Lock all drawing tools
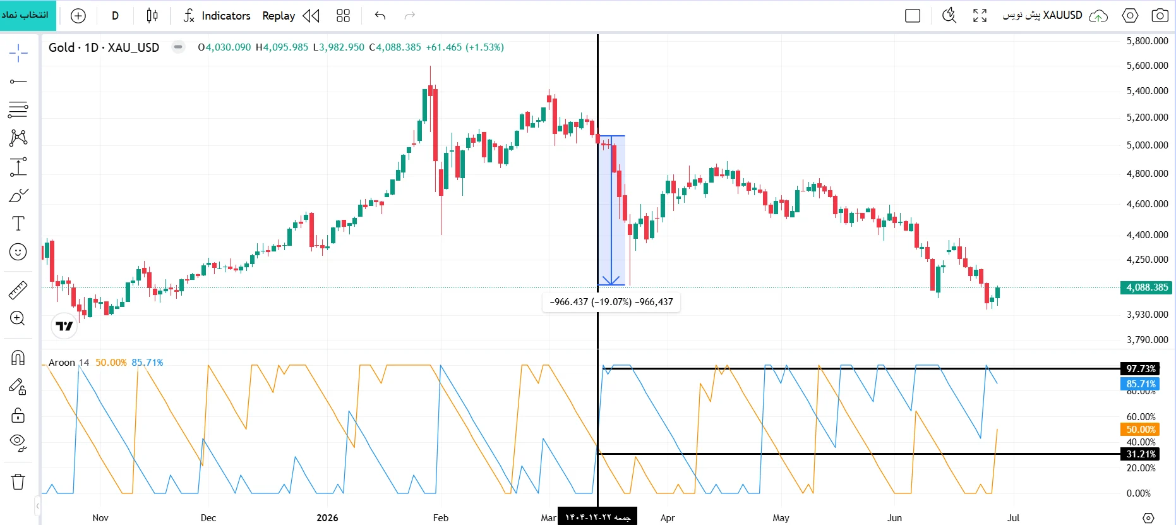The height and width of the screenshot is (525, 1176). (x=18, y=415)
